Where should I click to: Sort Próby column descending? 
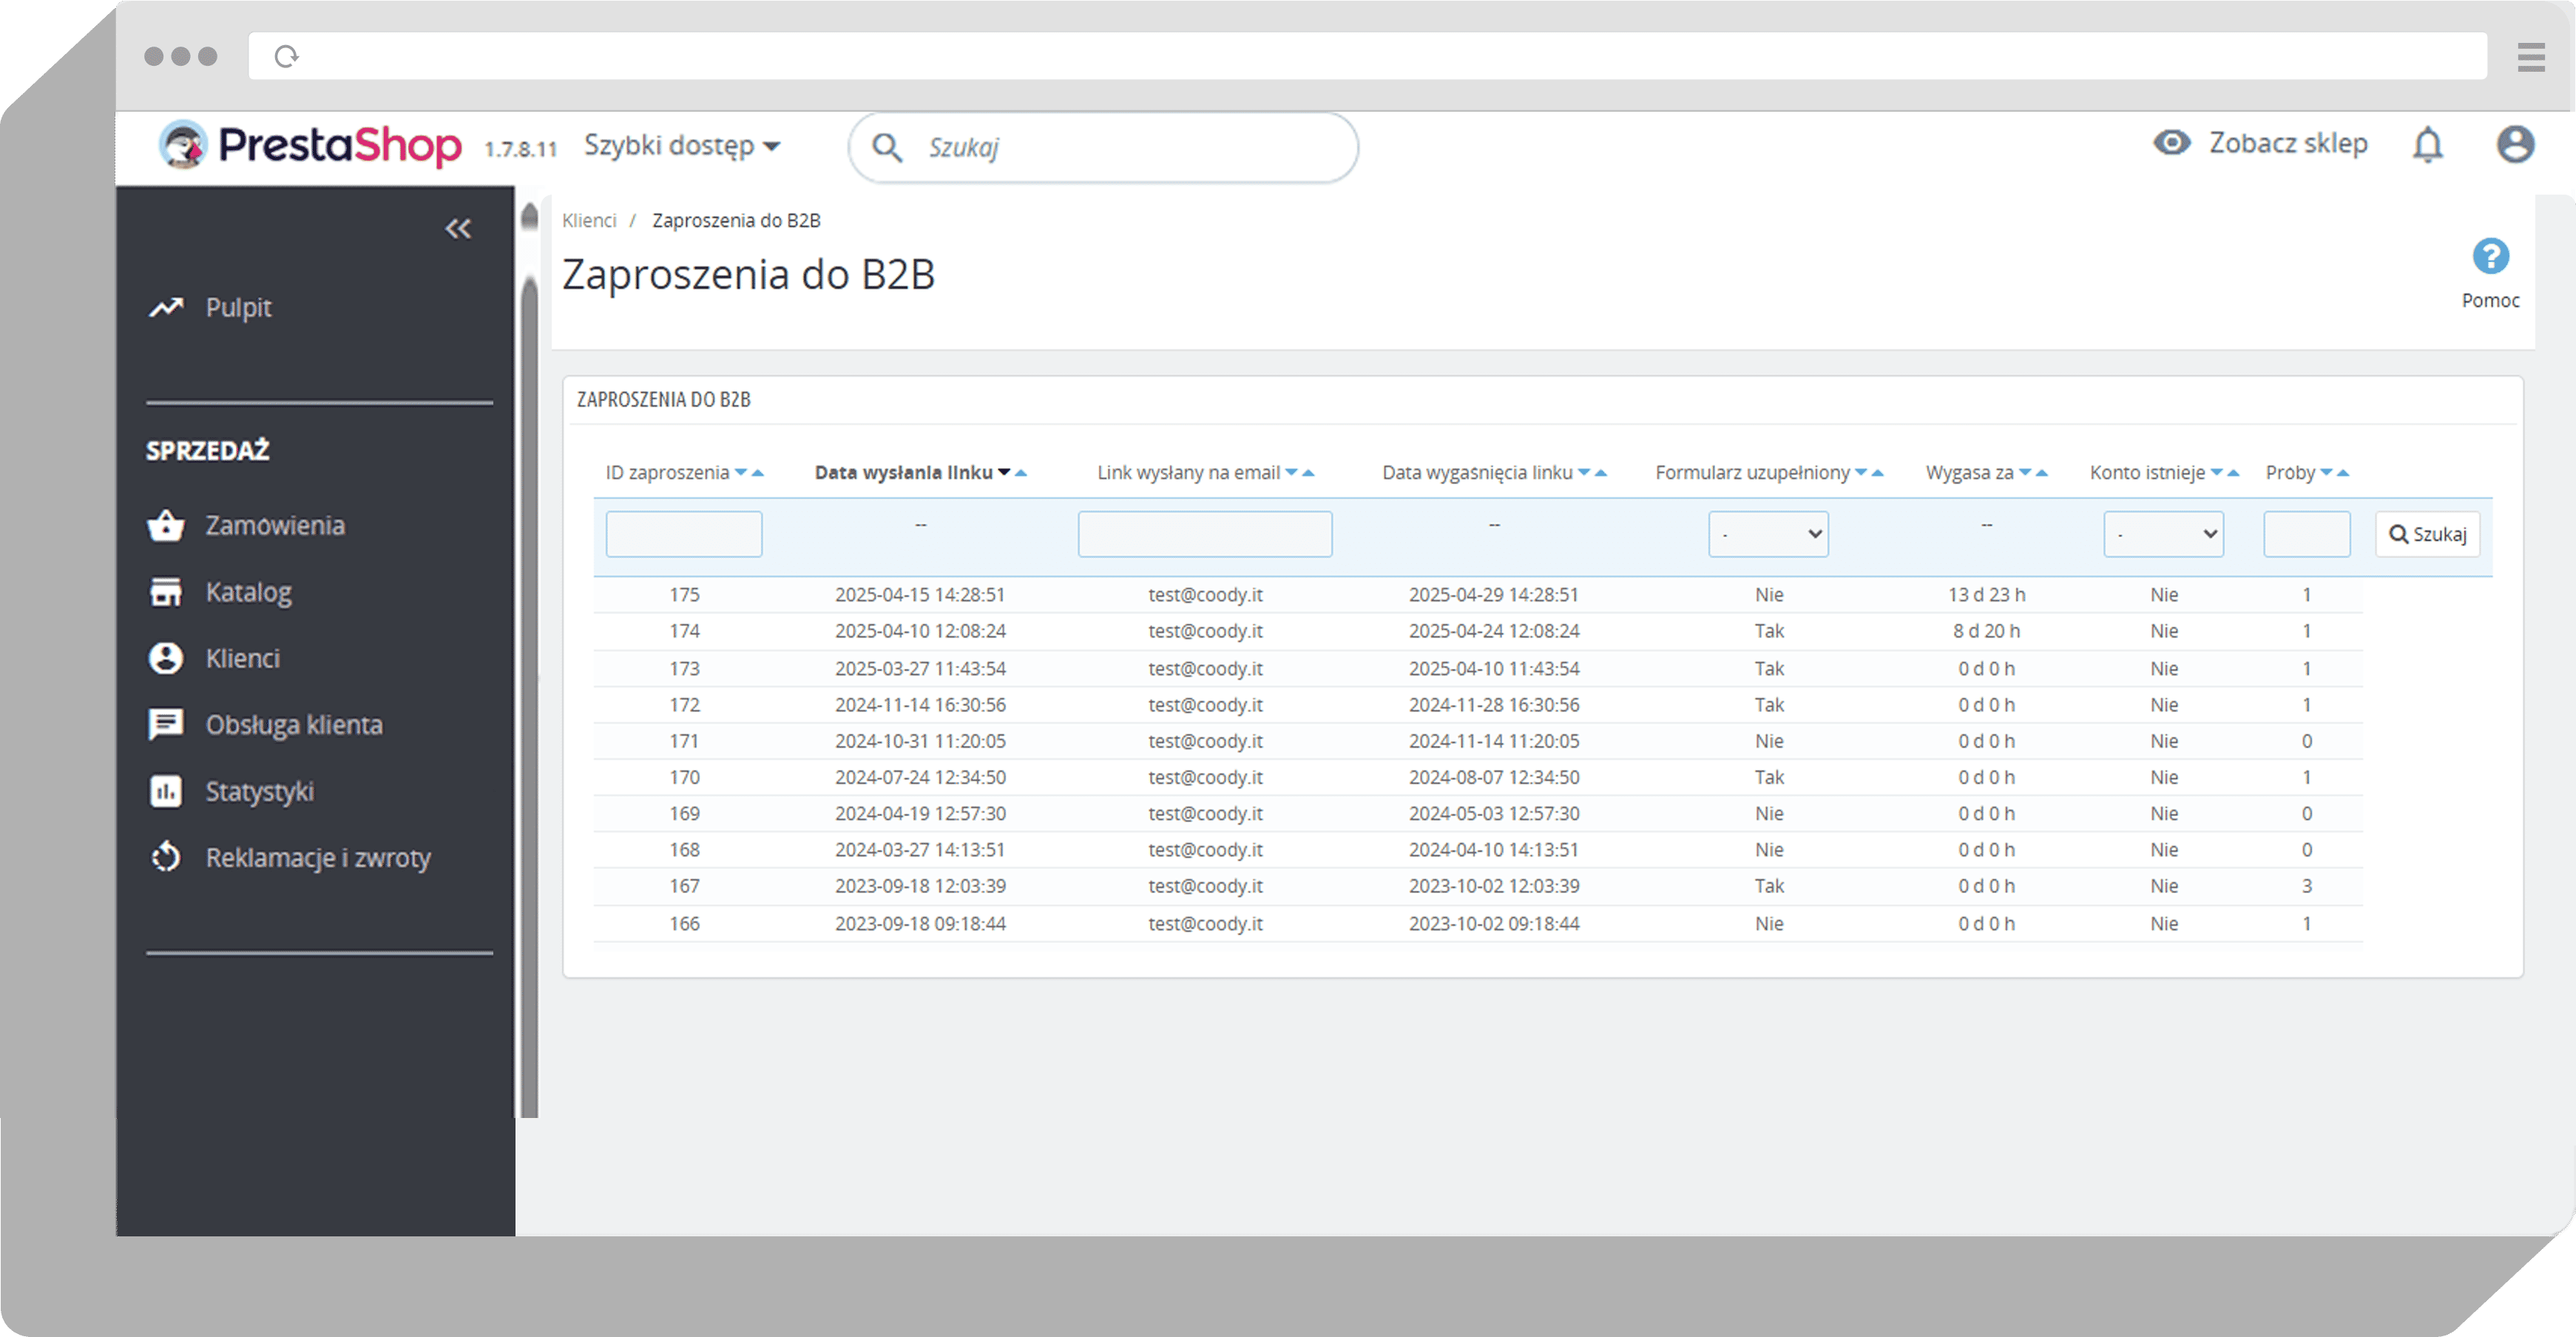tap(2326, 474)
